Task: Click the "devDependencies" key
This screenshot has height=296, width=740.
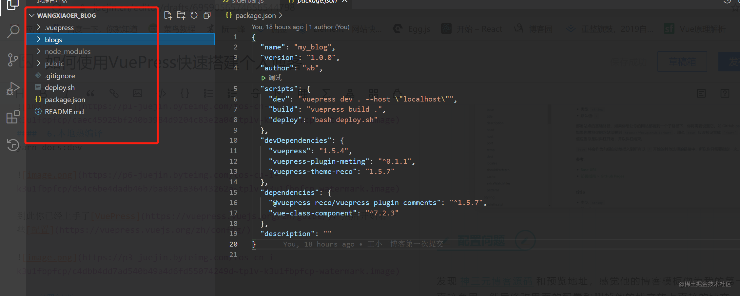Action: (x=296, y=140)
